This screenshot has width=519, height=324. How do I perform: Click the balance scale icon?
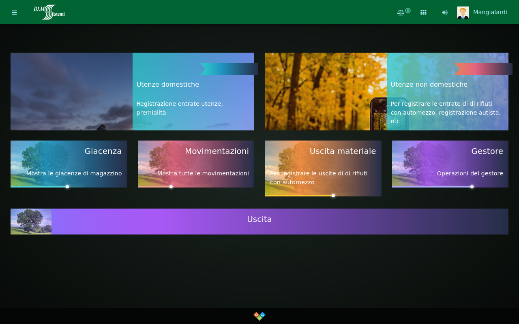[x=401, y=13]
